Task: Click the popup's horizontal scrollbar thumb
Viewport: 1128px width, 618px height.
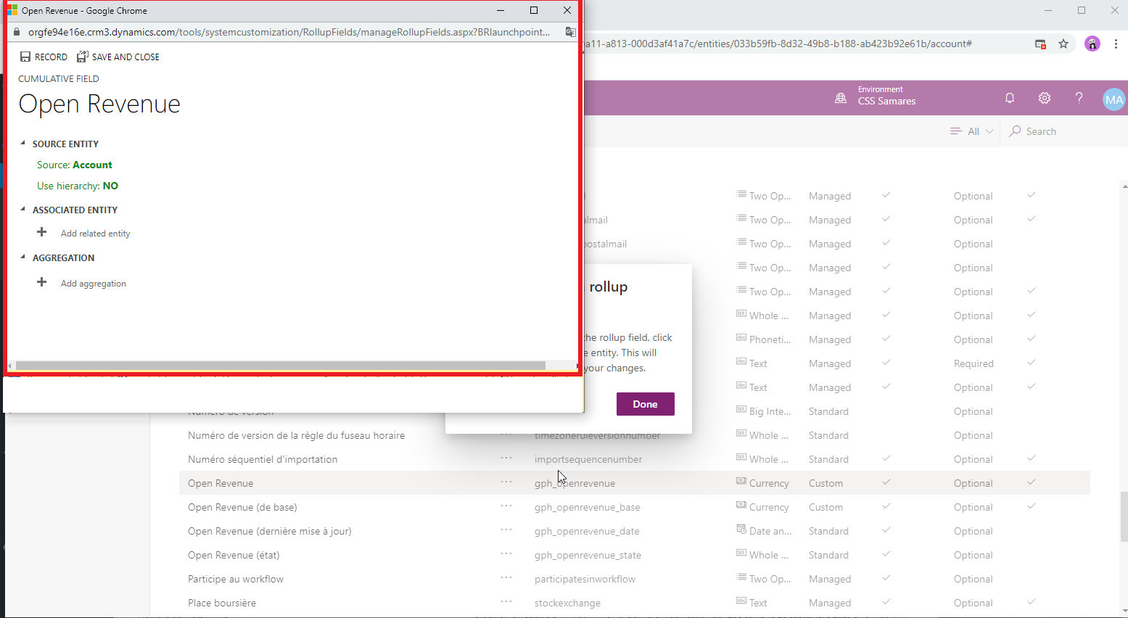Action: (281, 366)
